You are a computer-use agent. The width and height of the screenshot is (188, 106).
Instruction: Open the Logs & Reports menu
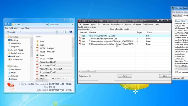pos(117,24)
